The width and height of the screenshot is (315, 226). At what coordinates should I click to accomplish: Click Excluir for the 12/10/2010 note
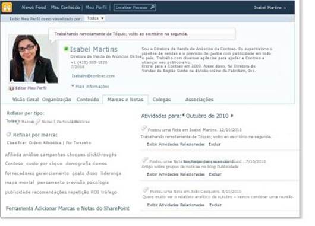[x=215, y=144]
